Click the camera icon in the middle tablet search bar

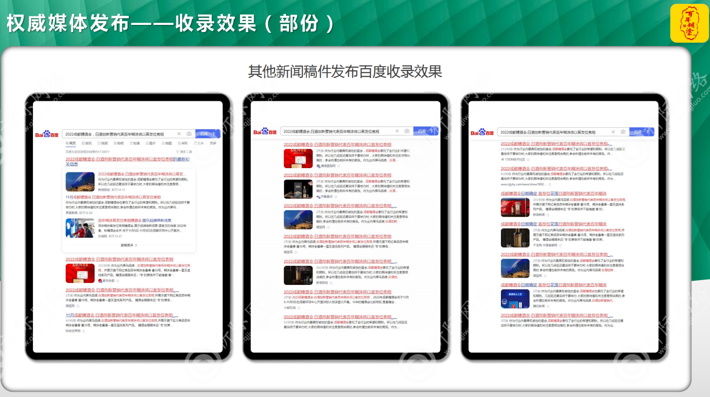point(407,131)
